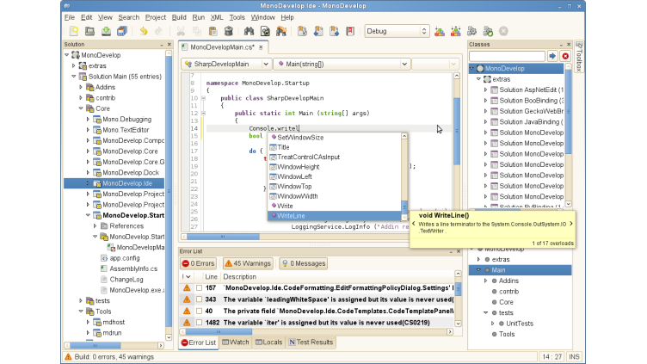Image resolution: width=647 pixels, height=364 pixels.
Task: Click the Classes panel search field
Action: pyautogui.click(x=507, y=56)
